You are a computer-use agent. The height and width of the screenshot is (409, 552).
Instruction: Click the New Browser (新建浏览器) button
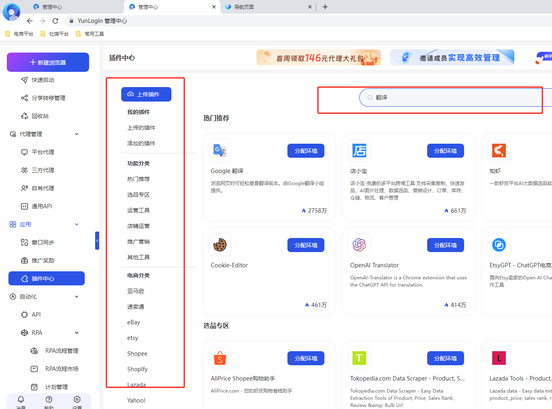coord(48,62)
